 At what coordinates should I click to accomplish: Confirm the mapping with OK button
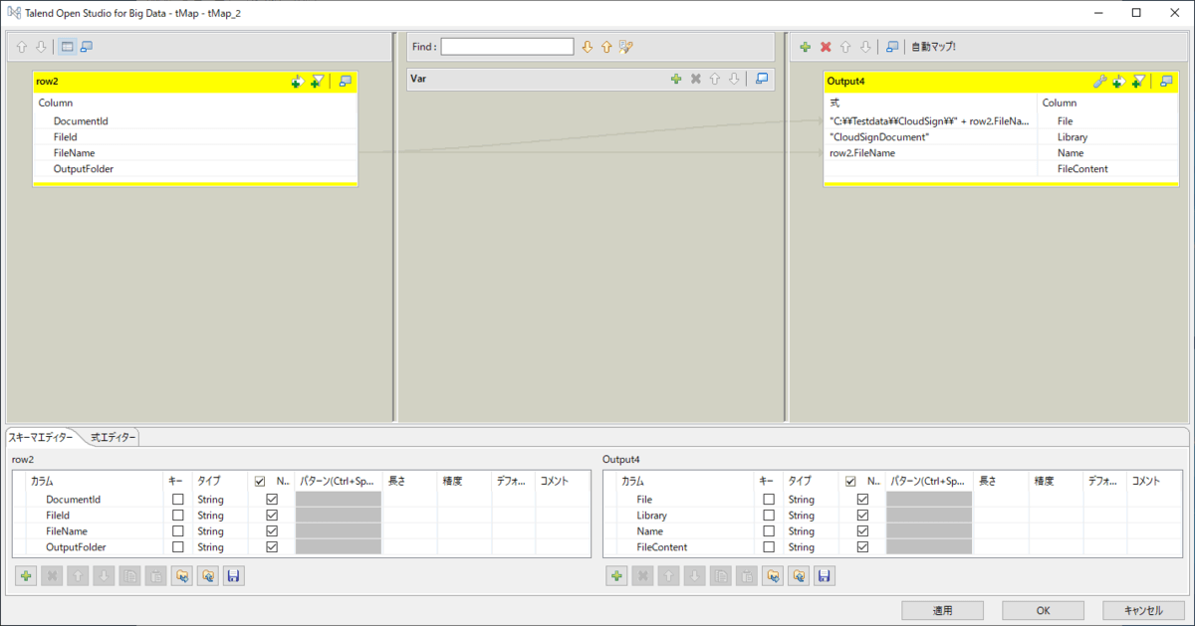[1043, 610]
